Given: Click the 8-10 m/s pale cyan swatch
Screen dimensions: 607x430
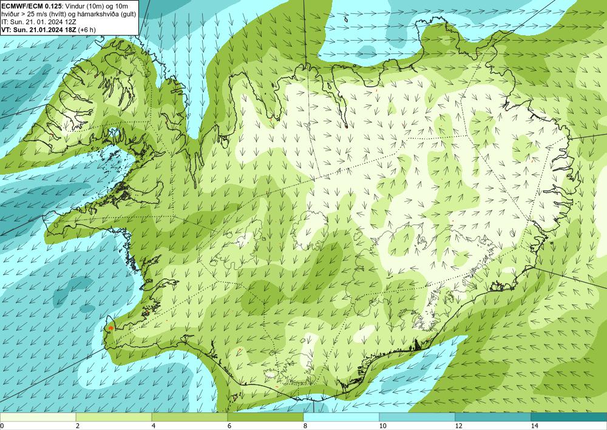Looking at the screenshot, I should (341, 417).
